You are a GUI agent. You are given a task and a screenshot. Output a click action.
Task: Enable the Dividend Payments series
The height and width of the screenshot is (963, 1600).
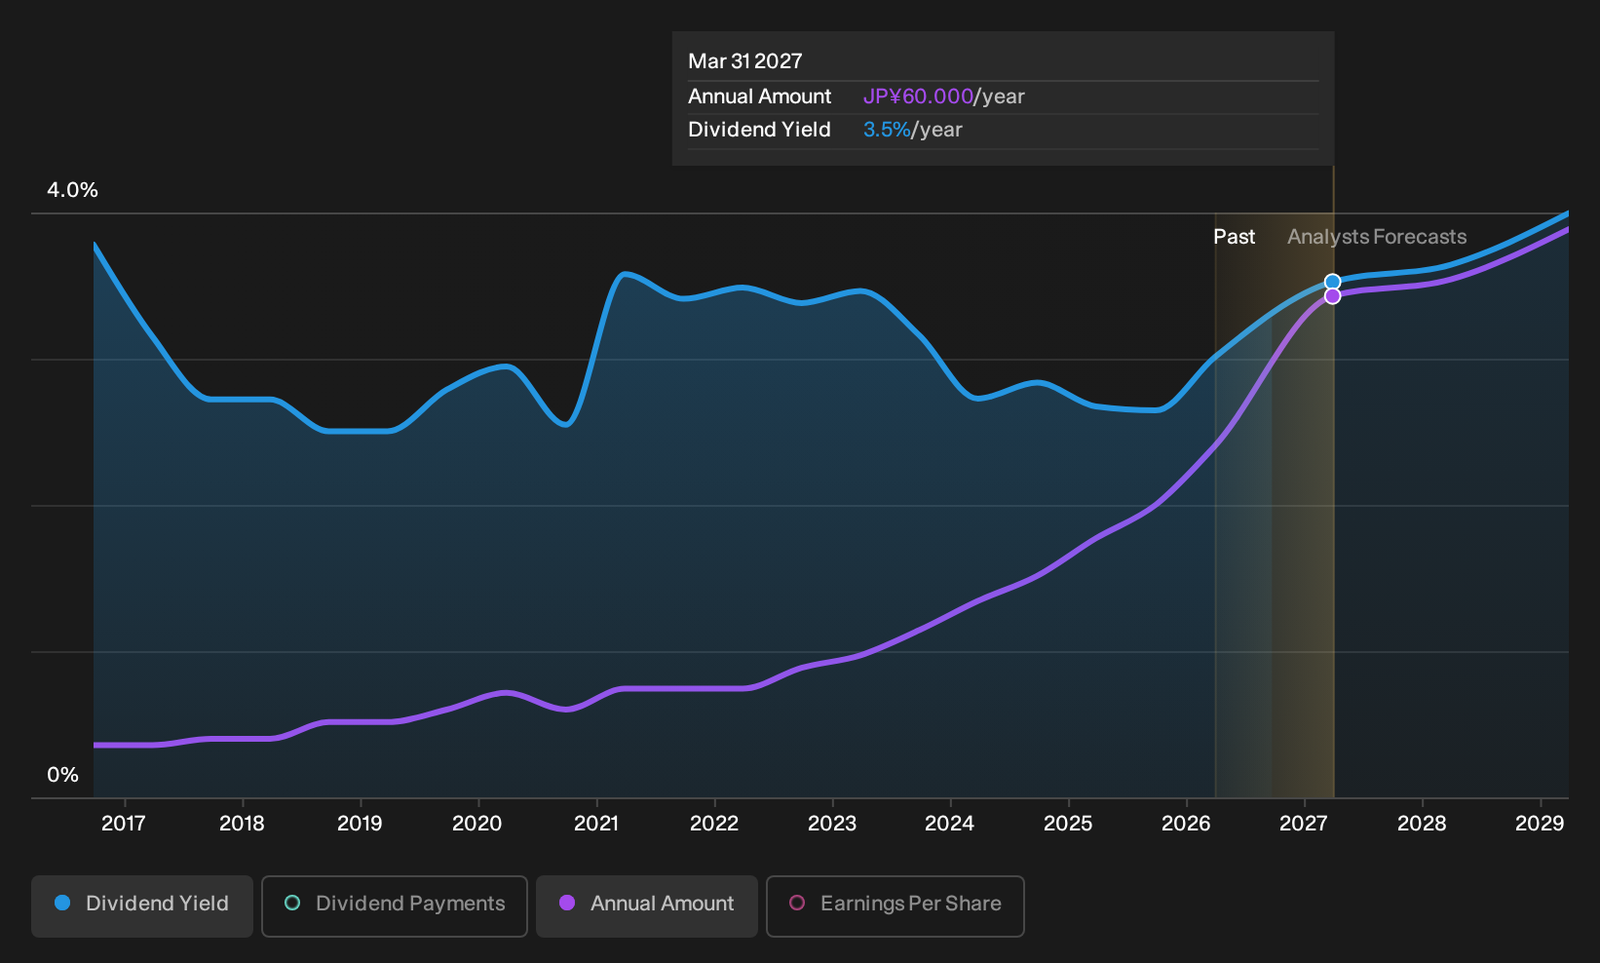click(x=395, y=906)
